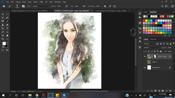Open brush preset picker dropdown
The width and height of the screenshot is (175, 98).
click(x=20, y=6)
